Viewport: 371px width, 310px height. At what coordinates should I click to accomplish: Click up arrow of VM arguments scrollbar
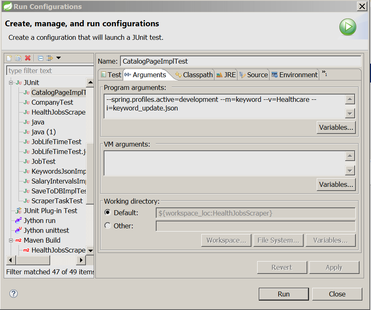coord(350,156)
